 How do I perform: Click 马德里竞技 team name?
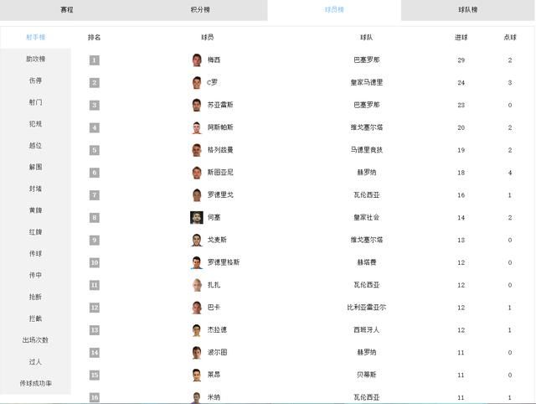367,150
